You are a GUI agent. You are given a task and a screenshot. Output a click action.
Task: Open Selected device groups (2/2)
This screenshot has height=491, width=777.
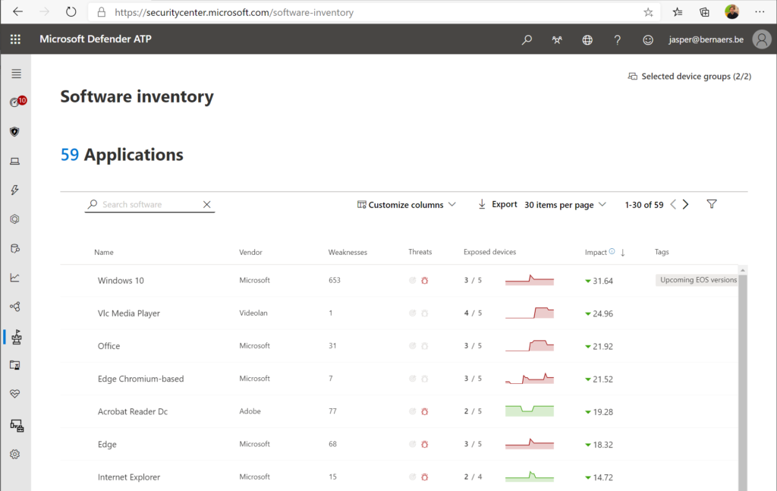pos(690,77)
